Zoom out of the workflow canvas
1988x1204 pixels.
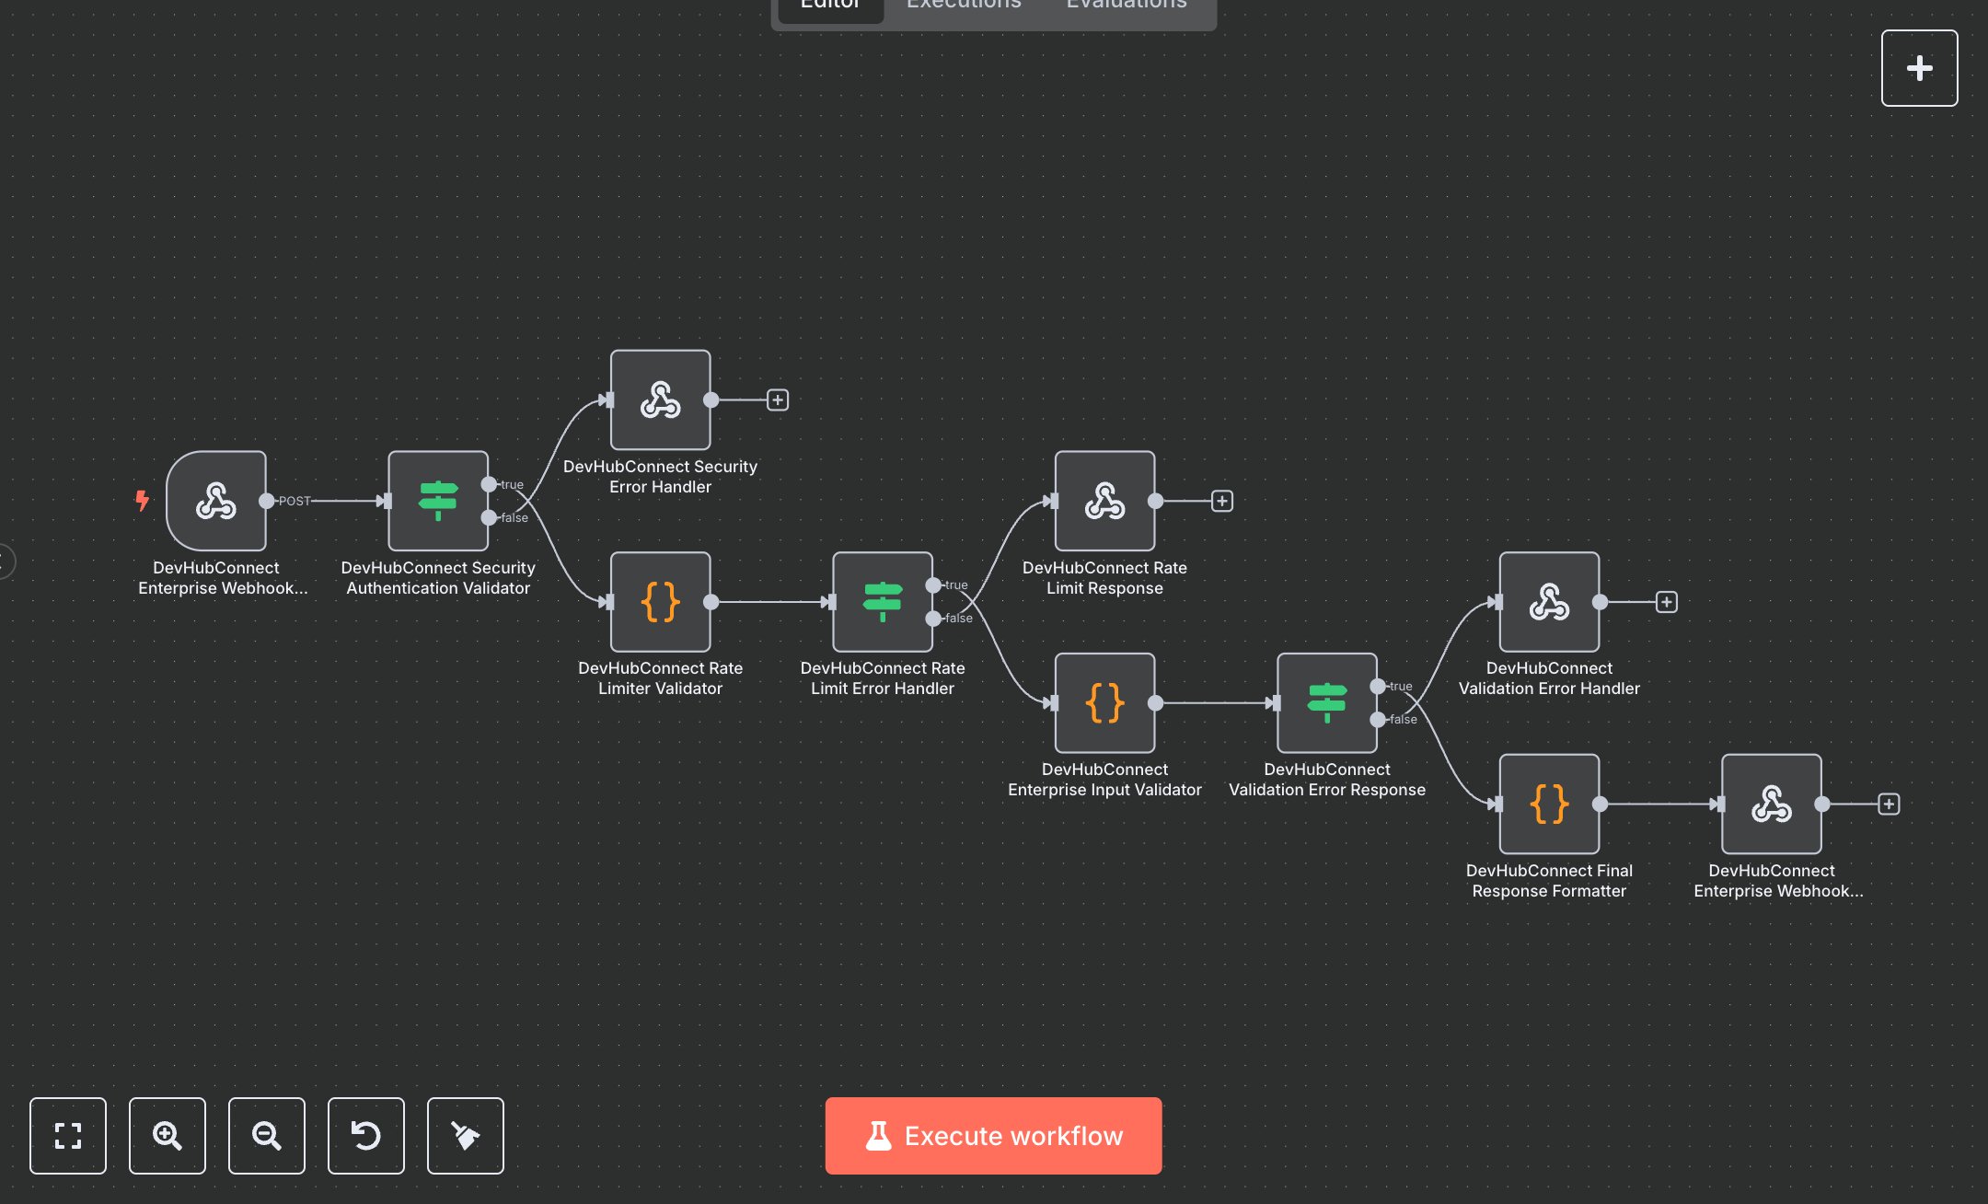(x=267, y=1136)
